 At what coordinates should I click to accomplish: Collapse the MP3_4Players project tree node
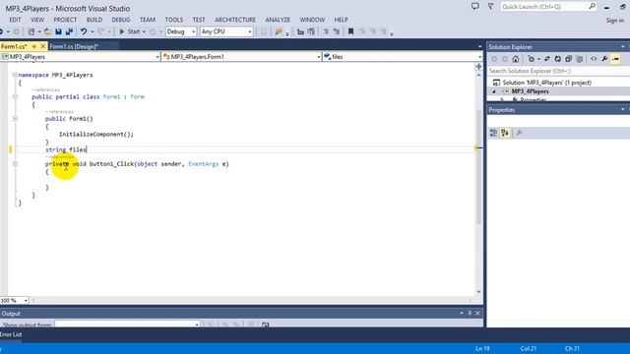tap(494, 91)
